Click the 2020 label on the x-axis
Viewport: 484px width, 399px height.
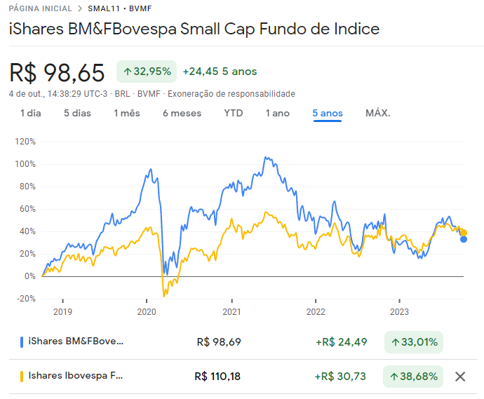[x=147, y=311]
